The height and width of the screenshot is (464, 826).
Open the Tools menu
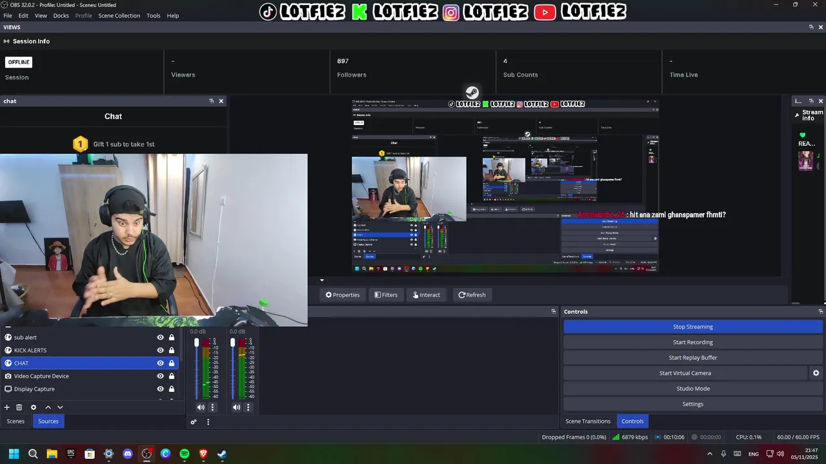point(154,15)
